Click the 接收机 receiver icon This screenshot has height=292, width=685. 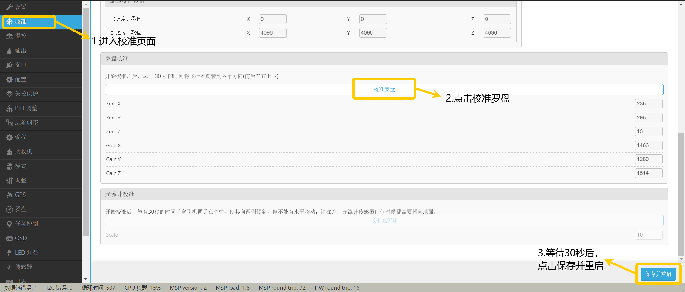click(9, 152)
